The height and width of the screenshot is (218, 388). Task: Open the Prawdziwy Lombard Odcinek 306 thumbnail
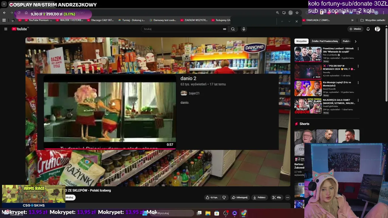click(308, 54)
